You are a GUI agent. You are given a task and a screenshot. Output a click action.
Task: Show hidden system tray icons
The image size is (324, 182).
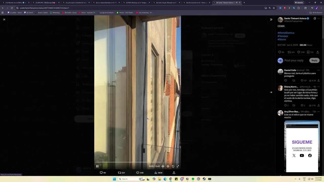click(295, 179)
